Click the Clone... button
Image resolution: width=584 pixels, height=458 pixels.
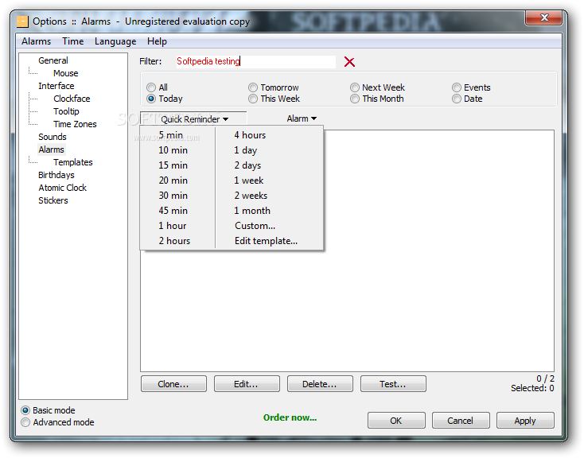click(x=173, y=384)
